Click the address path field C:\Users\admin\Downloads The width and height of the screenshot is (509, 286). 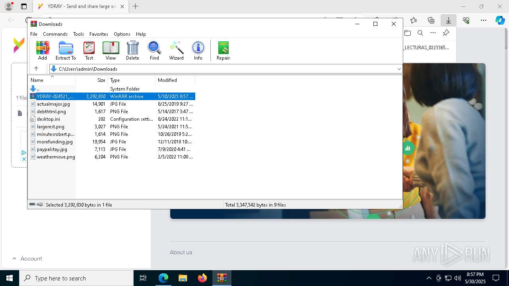pos(225,69)
